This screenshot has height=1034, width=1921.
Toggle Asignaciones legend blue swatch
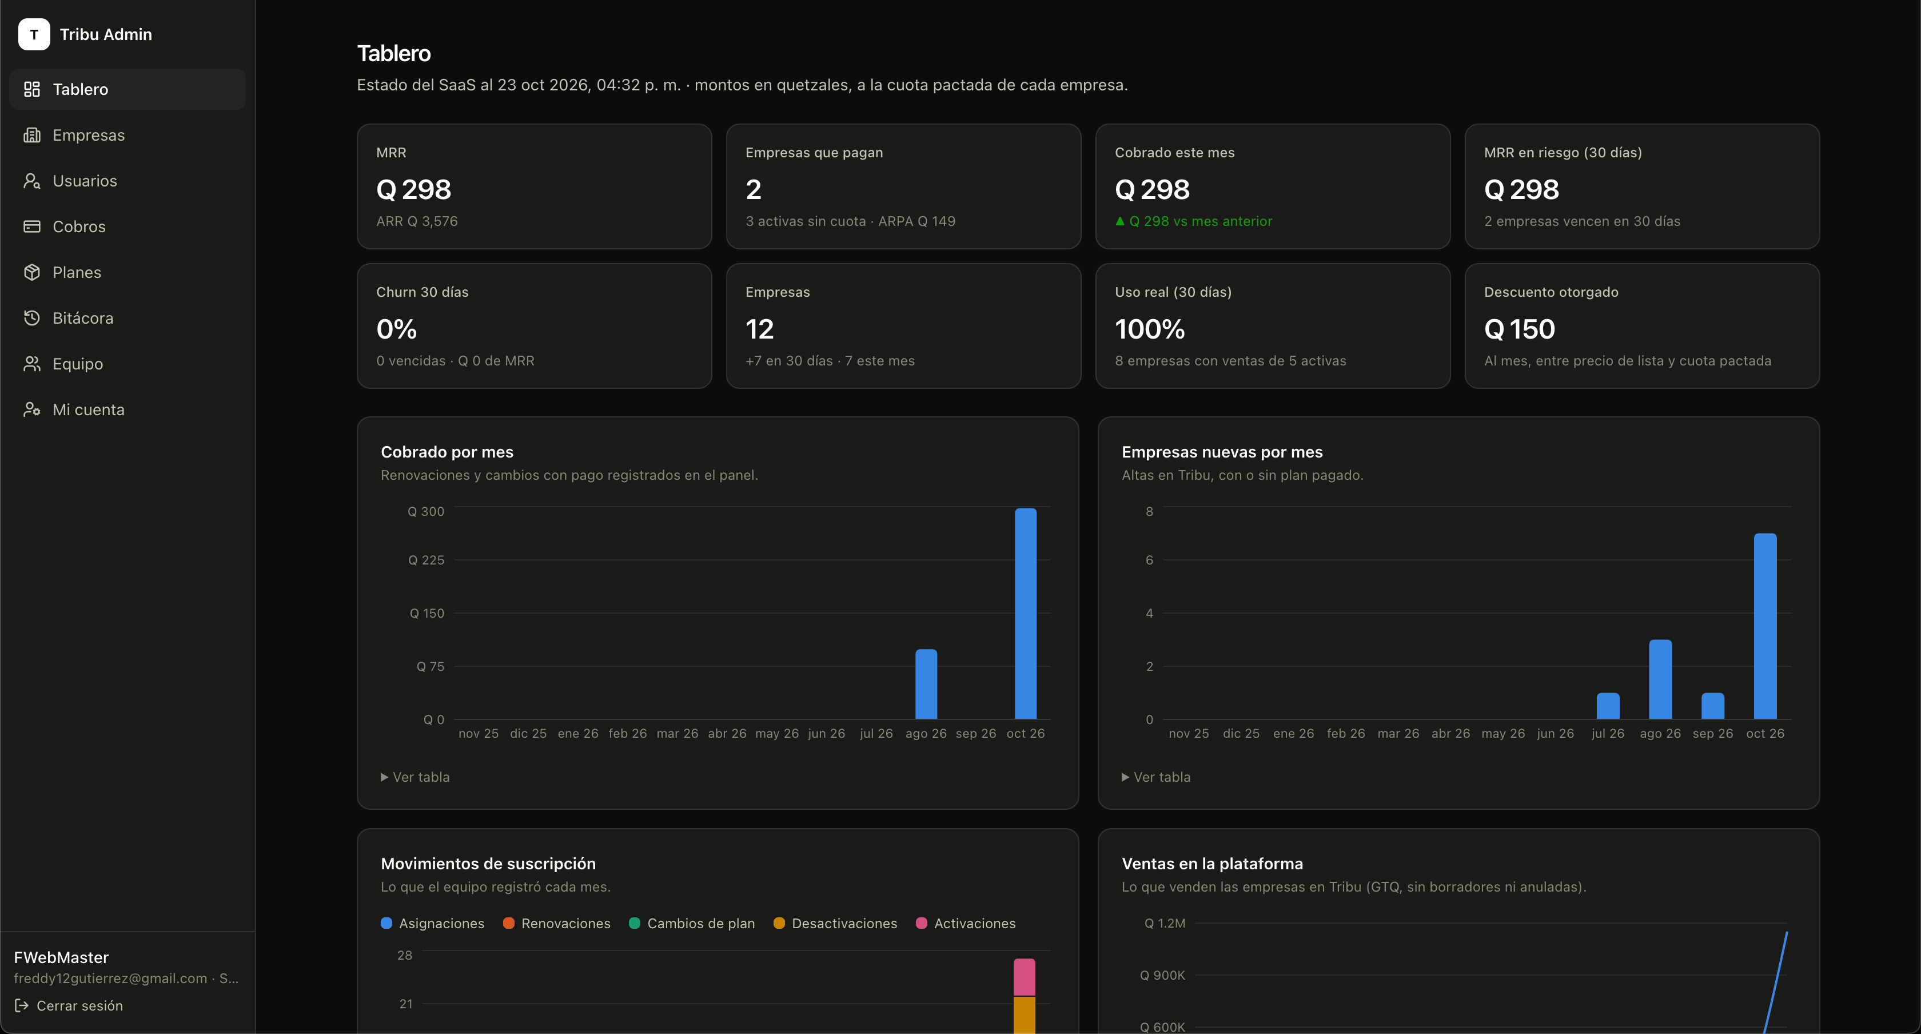pyautogui.click(x=386, y=923)
